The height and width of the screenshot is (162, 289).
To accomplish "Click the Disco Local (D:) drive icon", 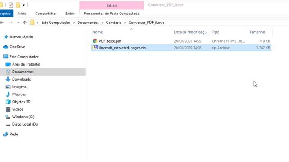I will coord(8,125).
